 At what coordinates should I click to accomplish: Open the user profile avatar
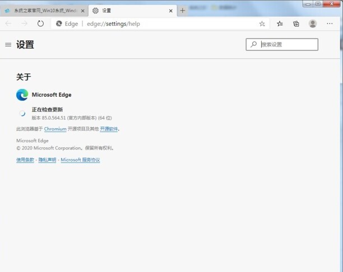point(313,24)
